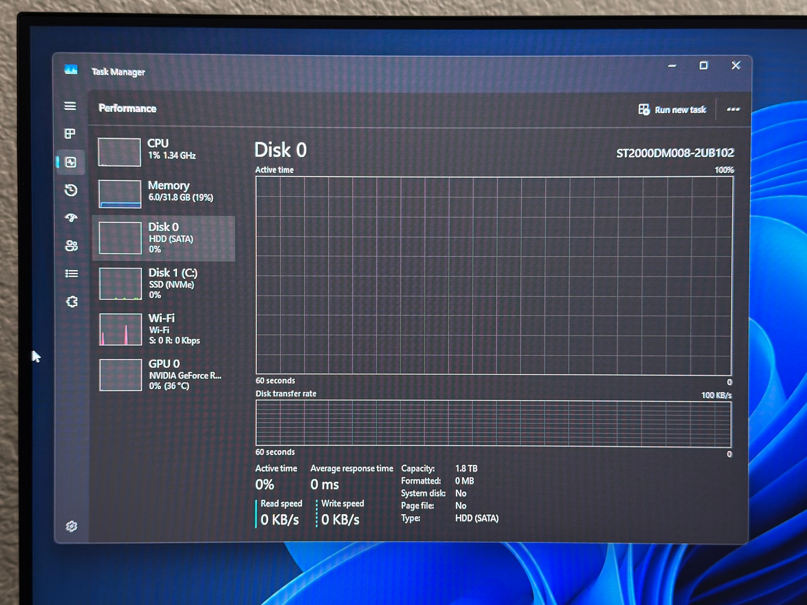This screenshot has height=605, width=807.
Task: Click the Memory mini graph thumbnail
Action: [120, 194]
